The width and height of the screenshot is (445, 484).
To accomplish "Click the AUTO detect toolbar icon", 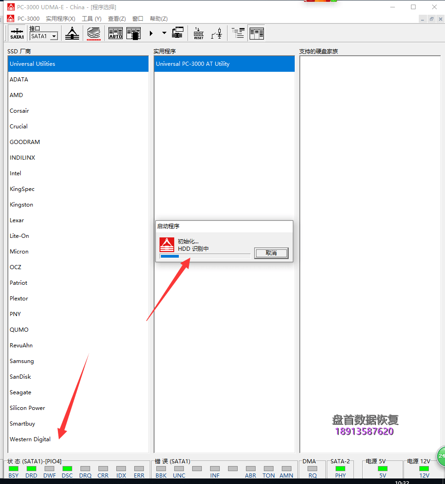I will tap(116, 33).
